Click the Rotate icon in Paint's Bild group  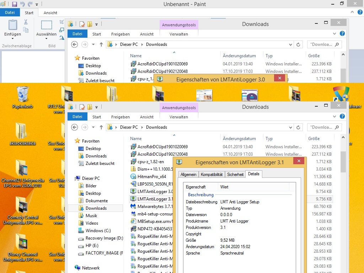(x=61, y=38)
